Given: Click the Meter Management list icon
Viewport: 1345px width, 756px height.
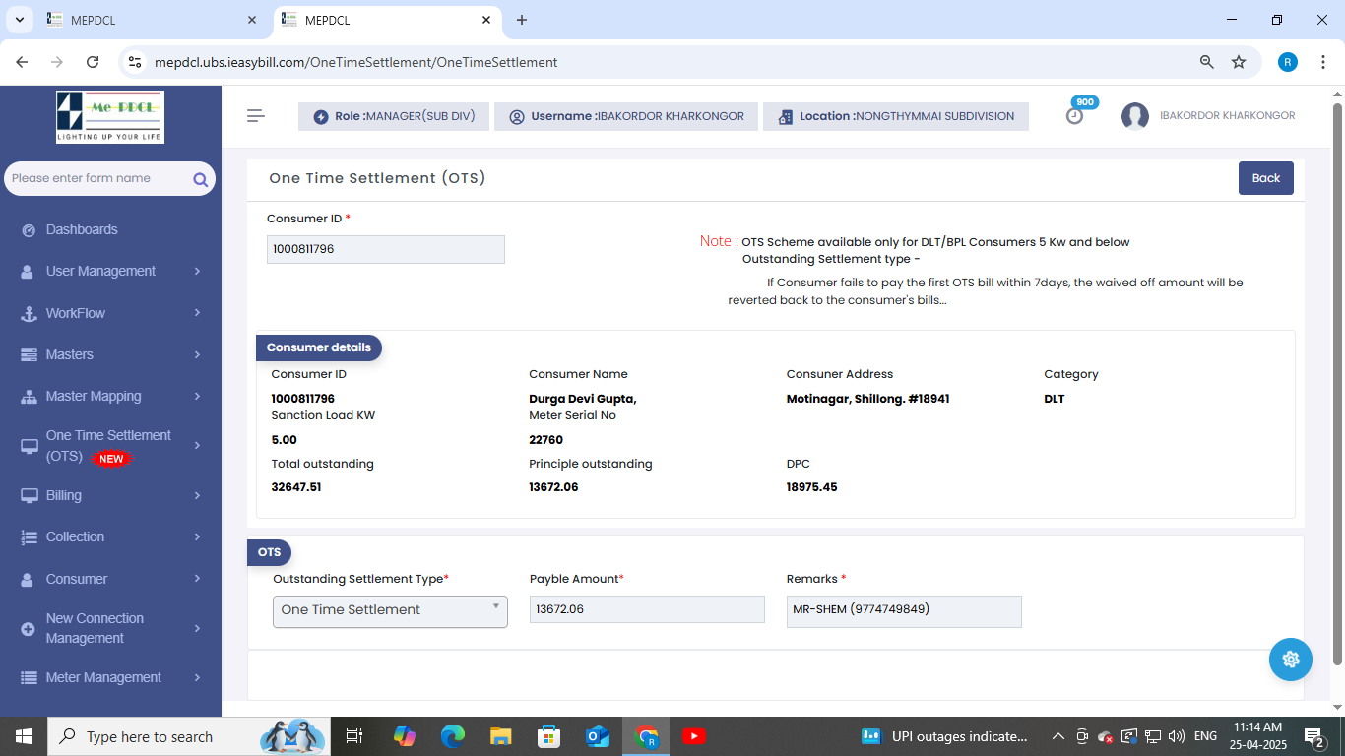Looking at the screenshot, I should [x=28, y=677].
